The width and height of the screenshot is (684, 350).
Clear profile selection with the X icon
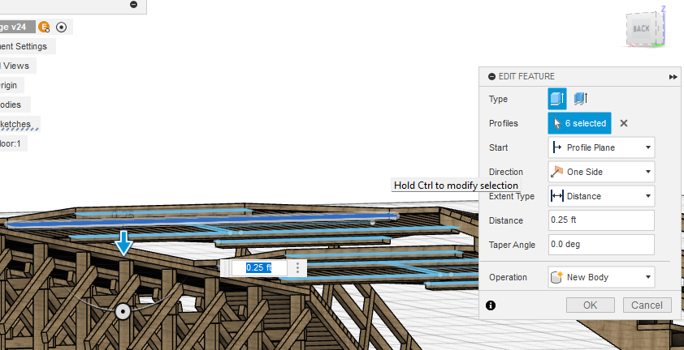point(624,123)
